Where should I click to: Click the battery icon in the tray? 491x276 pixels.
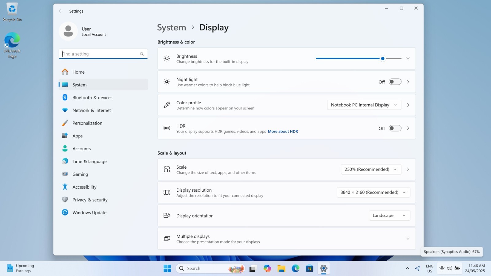(x=457, y=268)
